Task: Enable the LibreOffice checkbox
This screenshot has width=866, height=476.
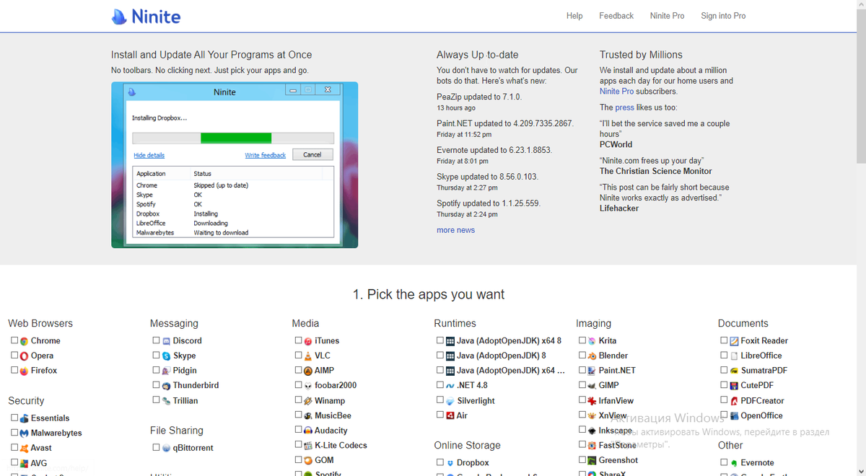Action: (x=724, y=356)
